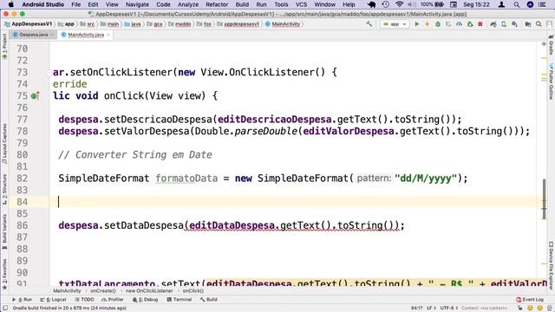Open the Navigate menu
This screenshot has width=555, height=312.
(x=137, y=4)
